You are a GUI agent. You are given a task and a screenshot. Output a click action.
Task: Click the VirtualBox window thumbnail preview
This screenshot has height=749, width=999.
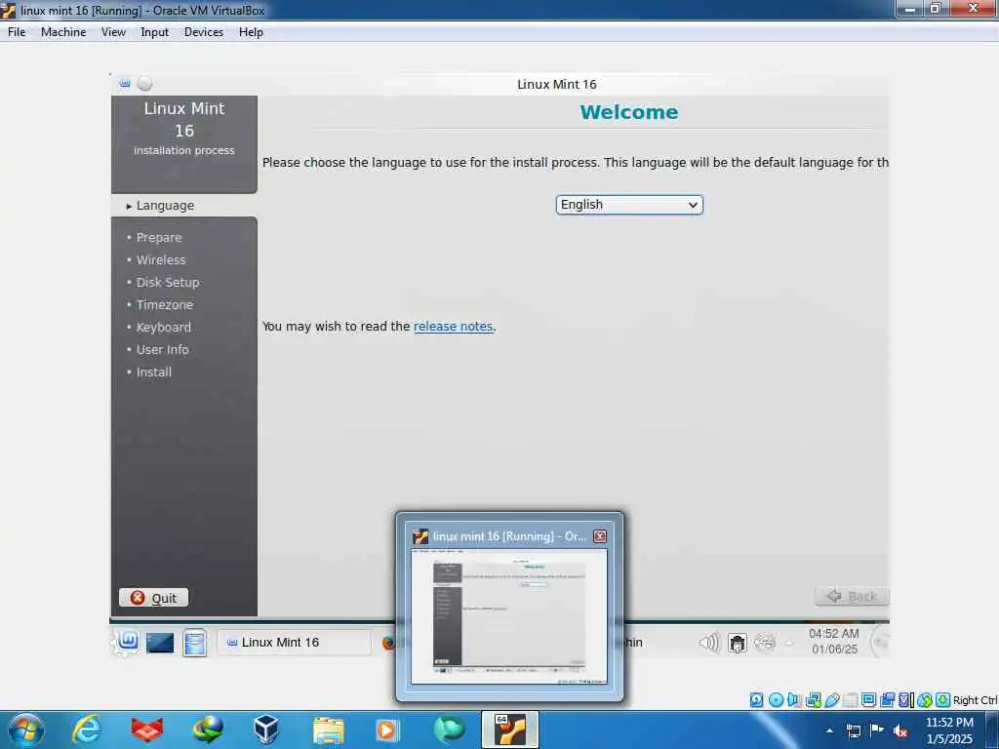coord(509,616)
